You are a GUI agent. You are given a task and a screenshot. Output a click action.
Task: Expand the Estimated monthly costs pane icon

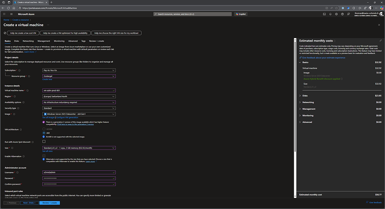click(x=381, y=41)
